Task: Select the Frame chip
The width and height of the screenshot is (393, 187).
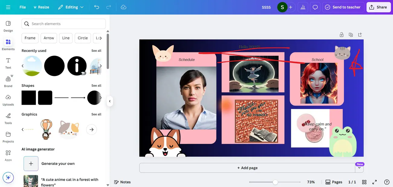Action: pos(30,38)
